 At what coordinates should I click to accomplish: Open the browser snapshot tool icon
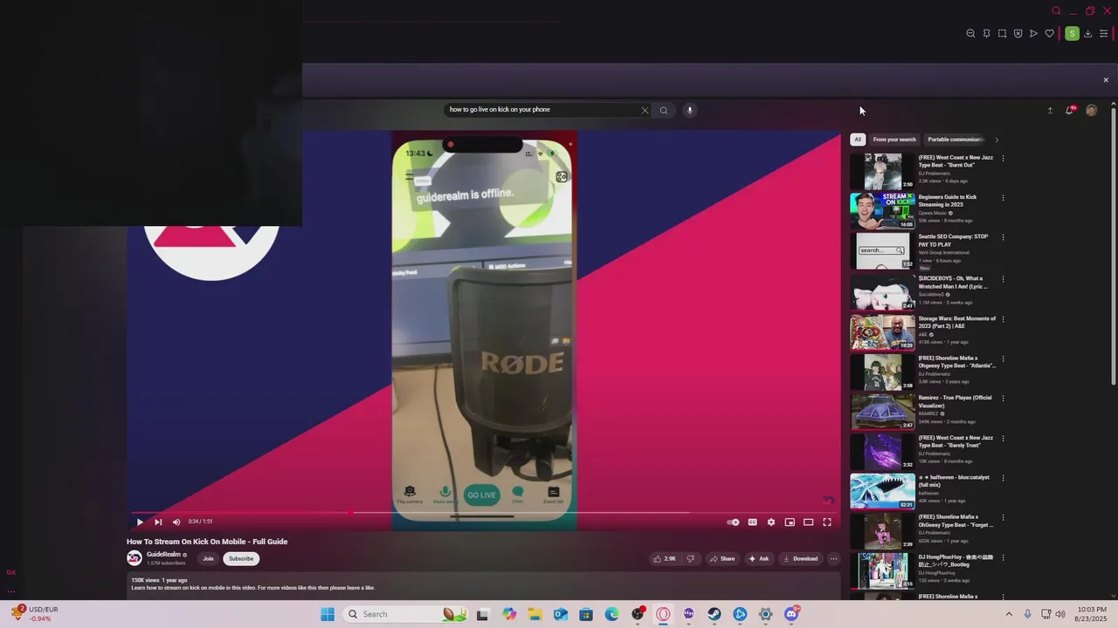pos(1002,34)
